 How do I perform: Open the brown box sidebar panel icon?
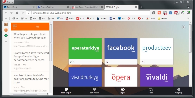coord(6,24)
